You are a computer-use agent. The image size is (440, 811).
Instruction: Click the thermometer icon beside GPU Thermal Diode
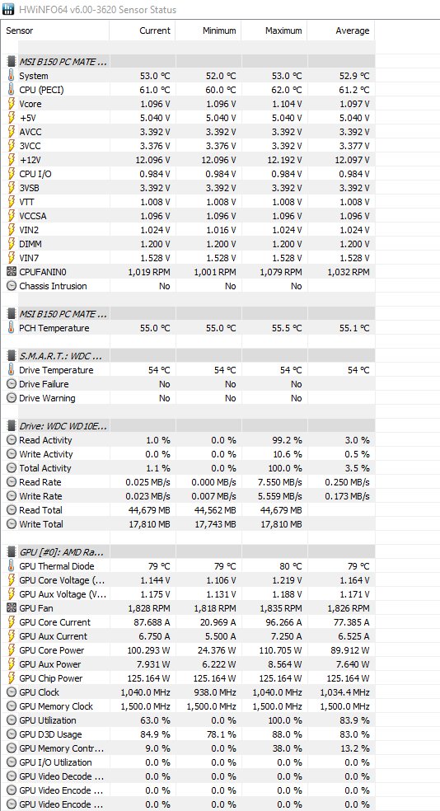[x=12, y=566]
